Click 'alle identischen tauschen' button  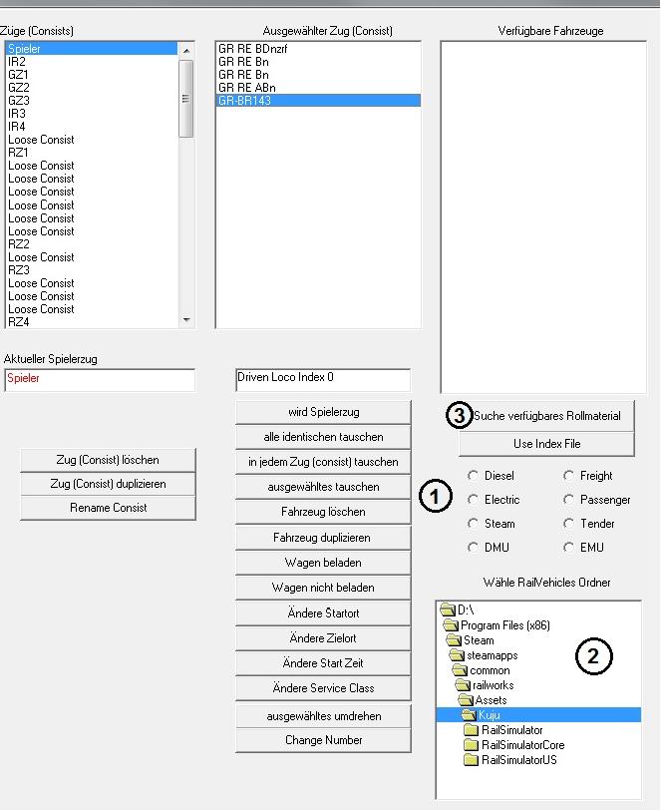(x=323, y=437)
